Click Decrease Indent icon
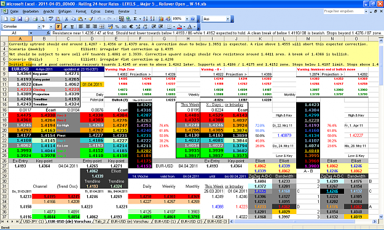384x230 pixels. tap(154, 26)
